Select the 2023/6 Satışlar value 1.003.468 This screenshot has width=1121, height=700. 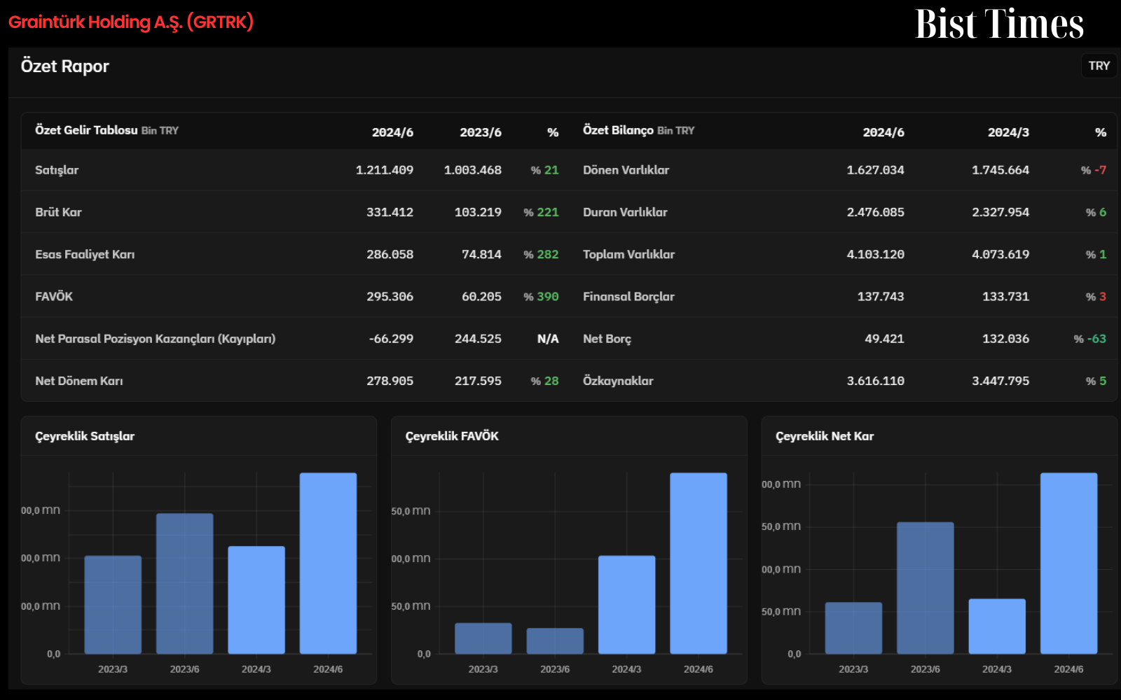pyautogui.click(x=473, y=170)
